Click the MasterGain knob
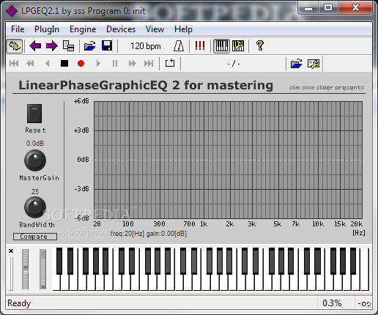 pyautogui.click(x=35, y=160)
